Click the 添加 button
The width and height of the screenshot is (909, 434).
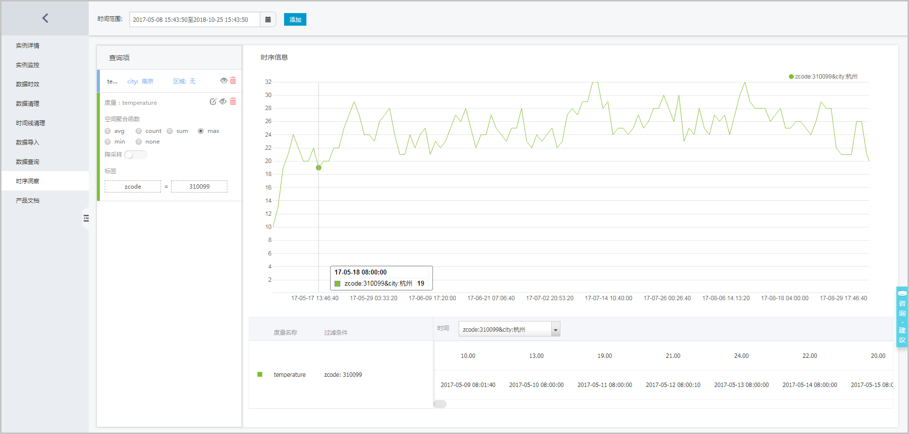click(295, 19)
